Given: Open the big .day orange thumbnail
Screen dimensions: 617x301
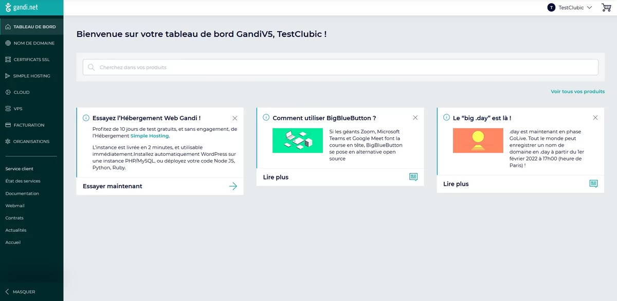Looking at the screenshot, I should tap(478, 141).
